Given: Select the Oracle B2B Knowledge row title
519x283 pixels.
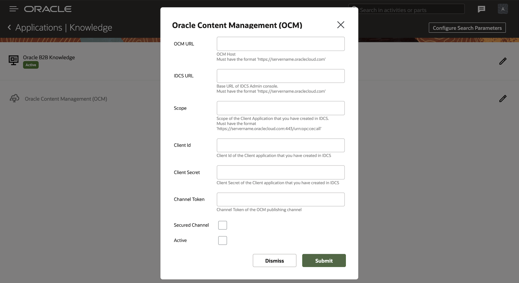Looking at the screenshot, I should [x=49, y=58].
